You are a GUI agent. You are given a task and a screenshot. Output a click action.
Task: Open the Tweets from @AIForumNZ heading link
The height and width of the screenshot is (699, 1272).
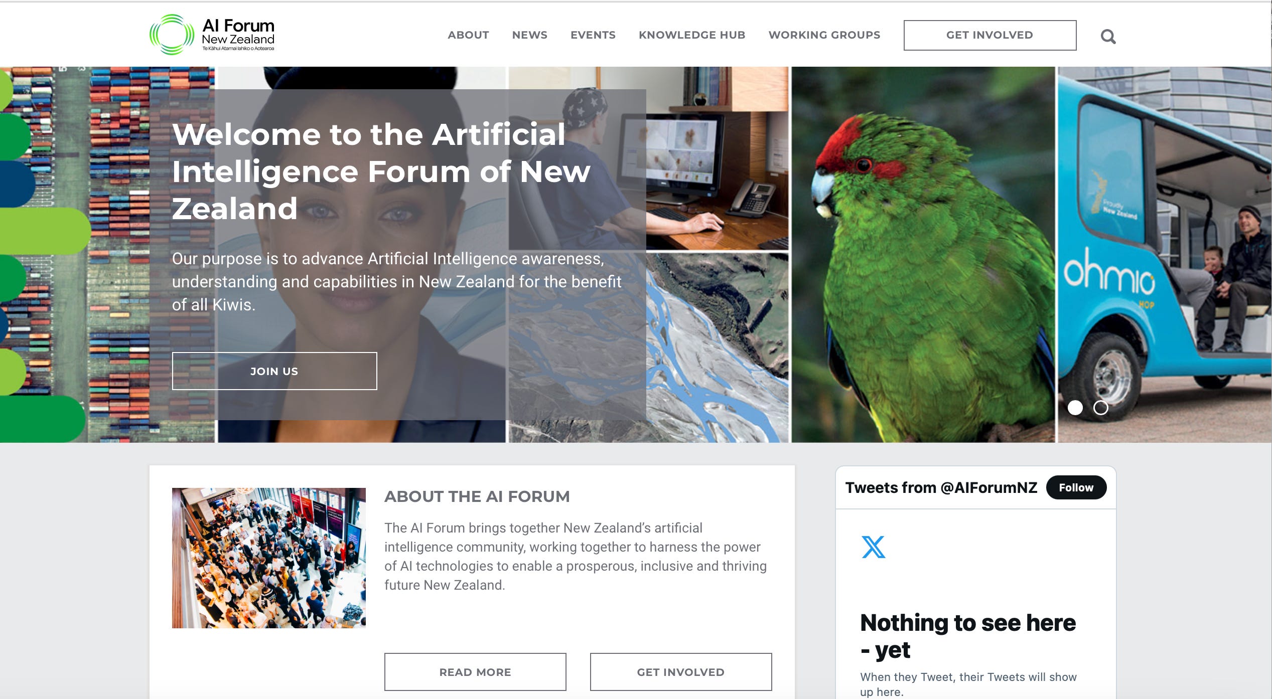pos(941,487)
